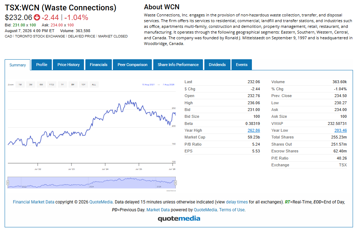
Task: Click the TSX:WCN (Waste Connections) heading
Action: click(x=60, y=8)
